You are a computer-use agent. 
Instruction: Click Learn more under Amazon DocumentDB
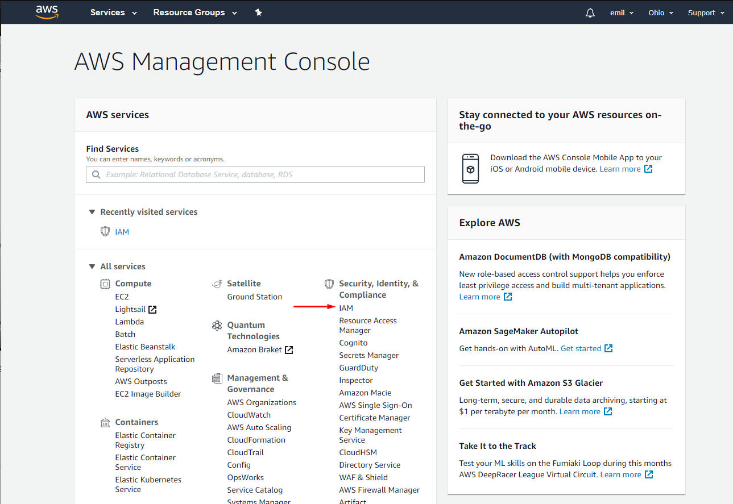coord(481,297)
